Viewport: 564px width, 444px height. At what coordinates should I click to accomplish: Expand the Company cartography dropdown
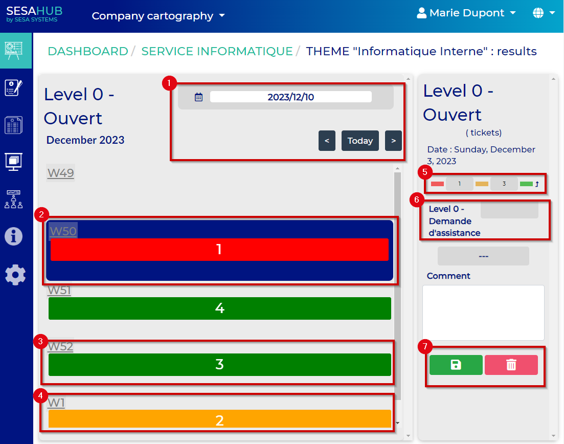click(x=158, y=16)
